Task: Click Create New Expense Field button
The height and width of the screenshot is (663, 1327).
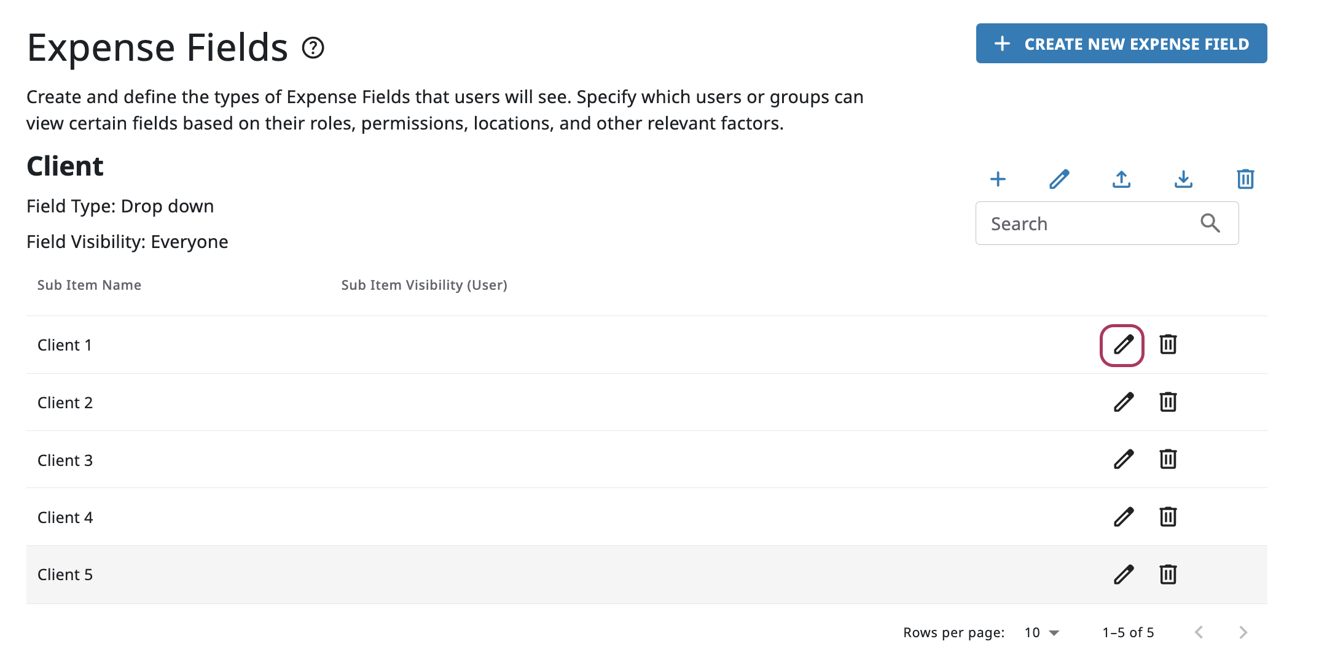Action: pos(1121,44)
